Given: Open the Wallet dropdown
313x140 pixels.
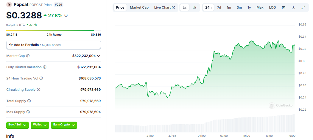Looking at the screenshot, I should point(40,125).
